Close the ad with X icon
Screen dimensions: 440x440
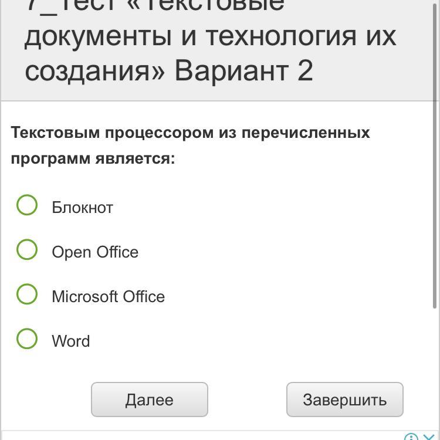(x=429, y=436)
